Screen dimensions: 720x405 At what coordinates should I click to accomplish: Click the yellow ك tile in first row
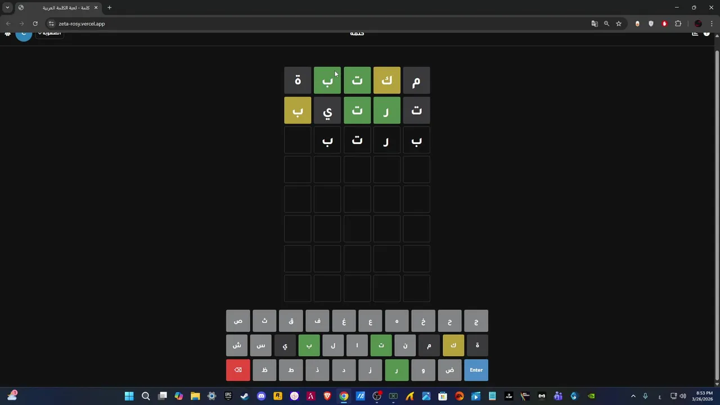click(x=387, y=80)
